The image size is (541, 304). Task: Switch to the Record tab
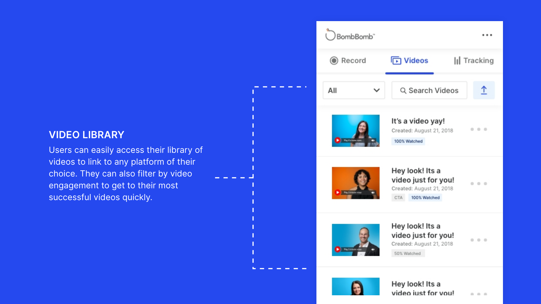click(348, 61)
